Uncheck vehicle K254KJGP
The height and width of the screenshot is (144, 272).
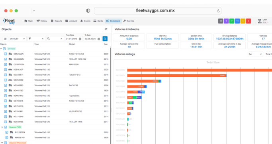6,70
